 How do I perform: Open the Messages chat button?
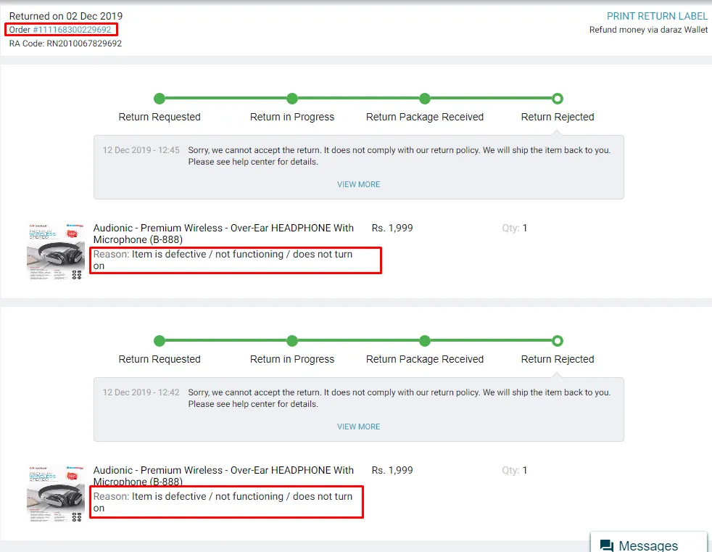pos(648,543)
